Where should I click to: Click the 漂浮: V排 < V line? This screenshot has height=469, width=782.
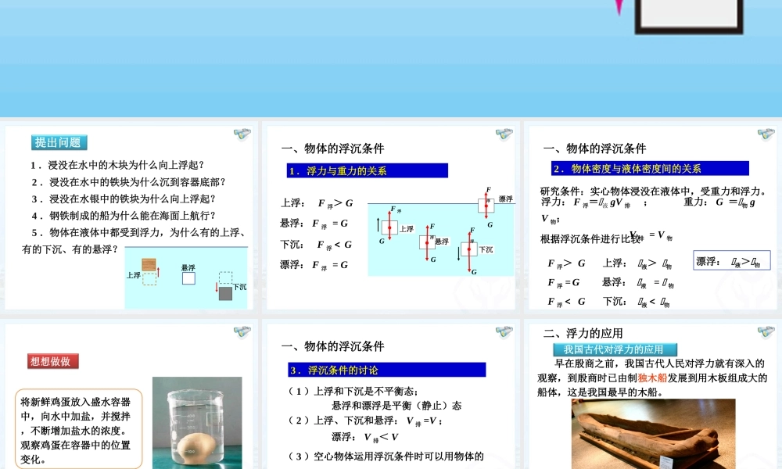tap(365, 437)
